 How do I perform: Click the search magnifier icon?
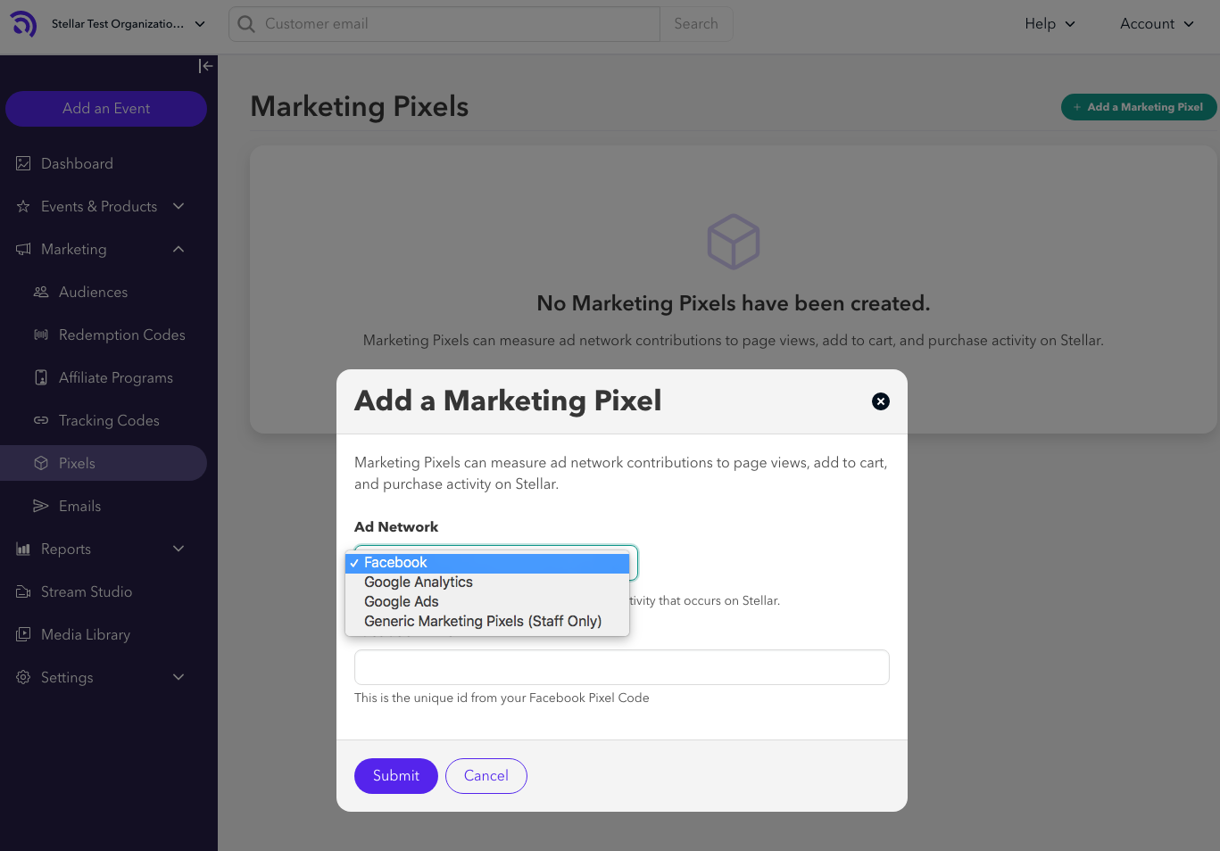(x=245, y=24)
